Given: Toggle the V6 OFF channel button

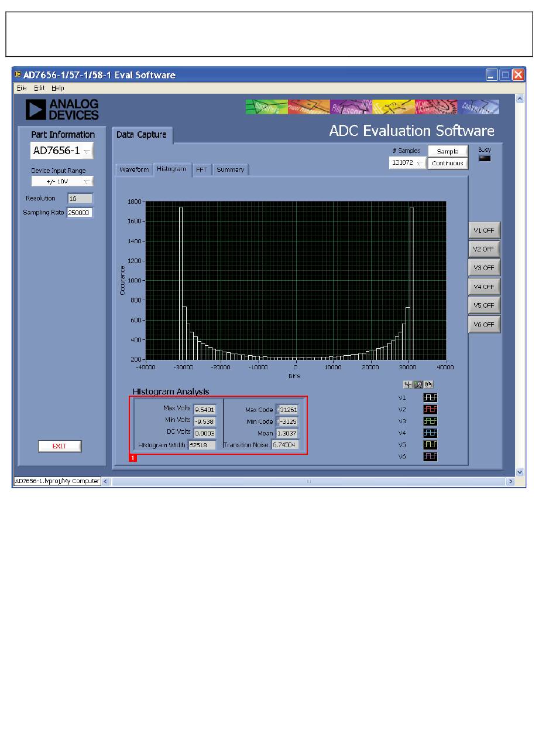Looking at the screenshot, I should tap(484, 324).
